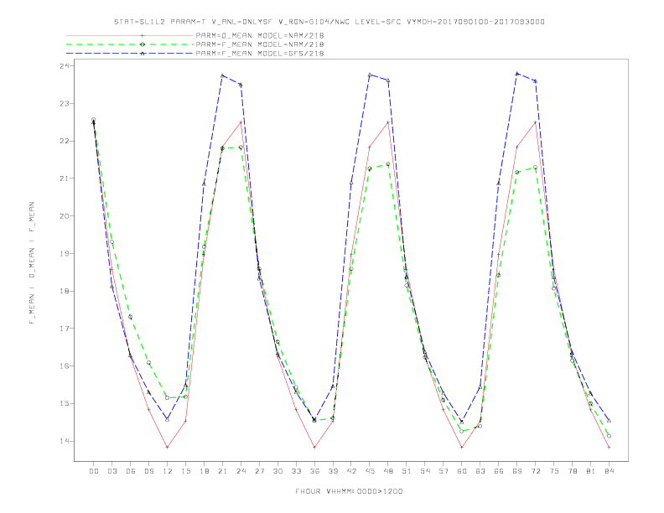Click x-axis forecast hour label 39
Image resolution: width=664 pixels, height=513 pixels.
(333, 471)
